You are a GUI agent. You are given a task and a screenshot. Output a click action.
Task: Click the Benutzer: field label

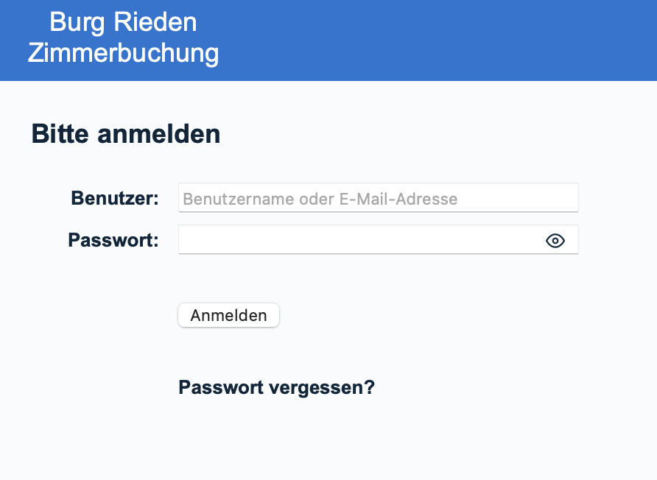click(115, 198)
